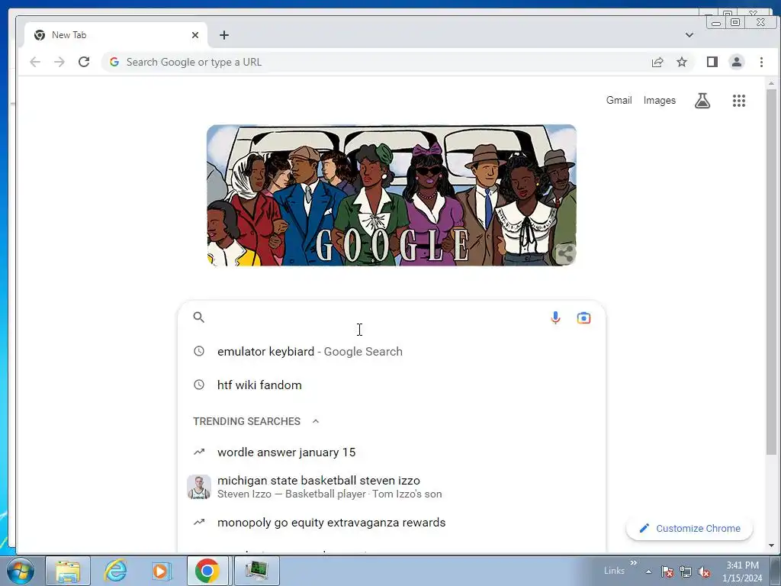
Task: Click the Google Doodle image
Action: click(x=391, y=195)
